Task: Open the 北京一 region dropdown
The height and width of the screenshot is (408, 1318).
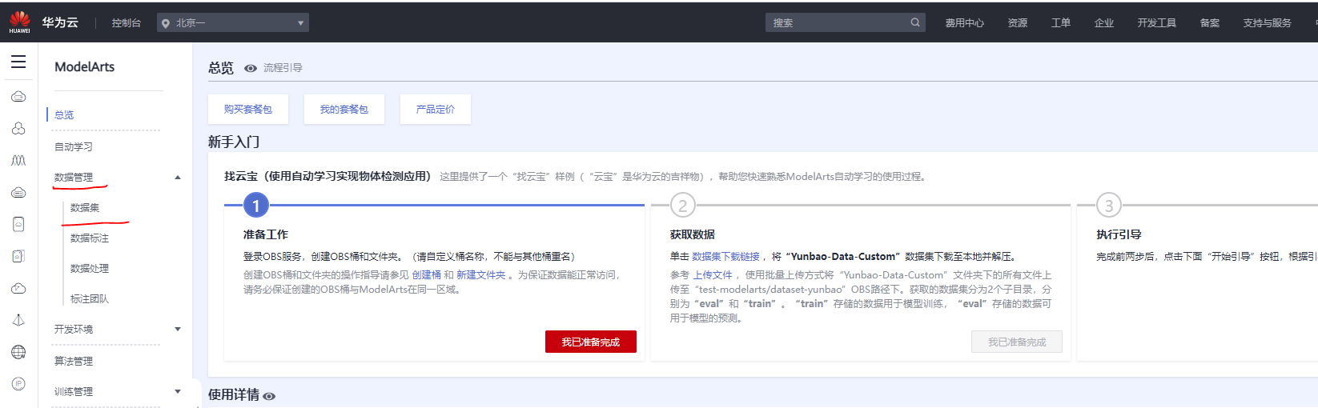Action: [x=233, y=23]
